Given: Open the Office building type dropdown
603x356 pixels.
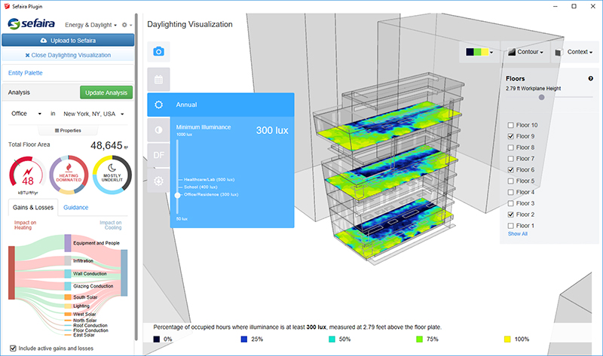Looking at the screenshot, I should pos(26,114).
